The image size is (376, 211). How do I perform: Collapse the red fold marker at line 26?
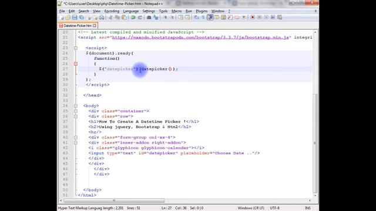coord(76,64)
